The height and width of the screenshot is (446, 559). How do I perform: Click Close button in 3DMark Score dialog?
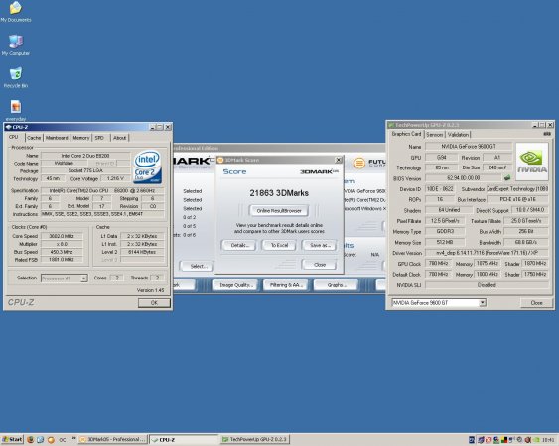pos(320,265)
